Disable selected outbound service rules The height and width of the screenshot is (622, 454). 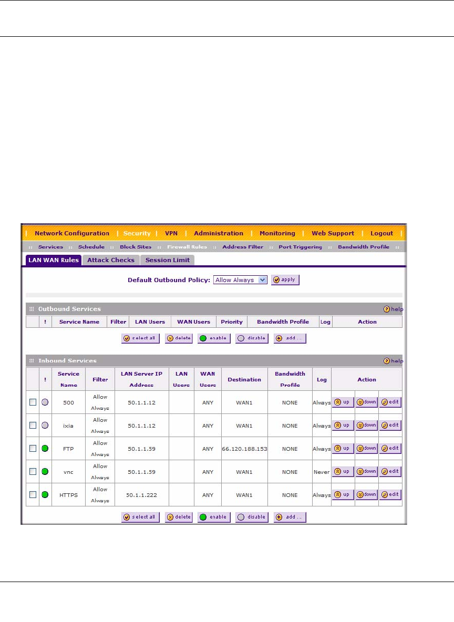[252, 338]
